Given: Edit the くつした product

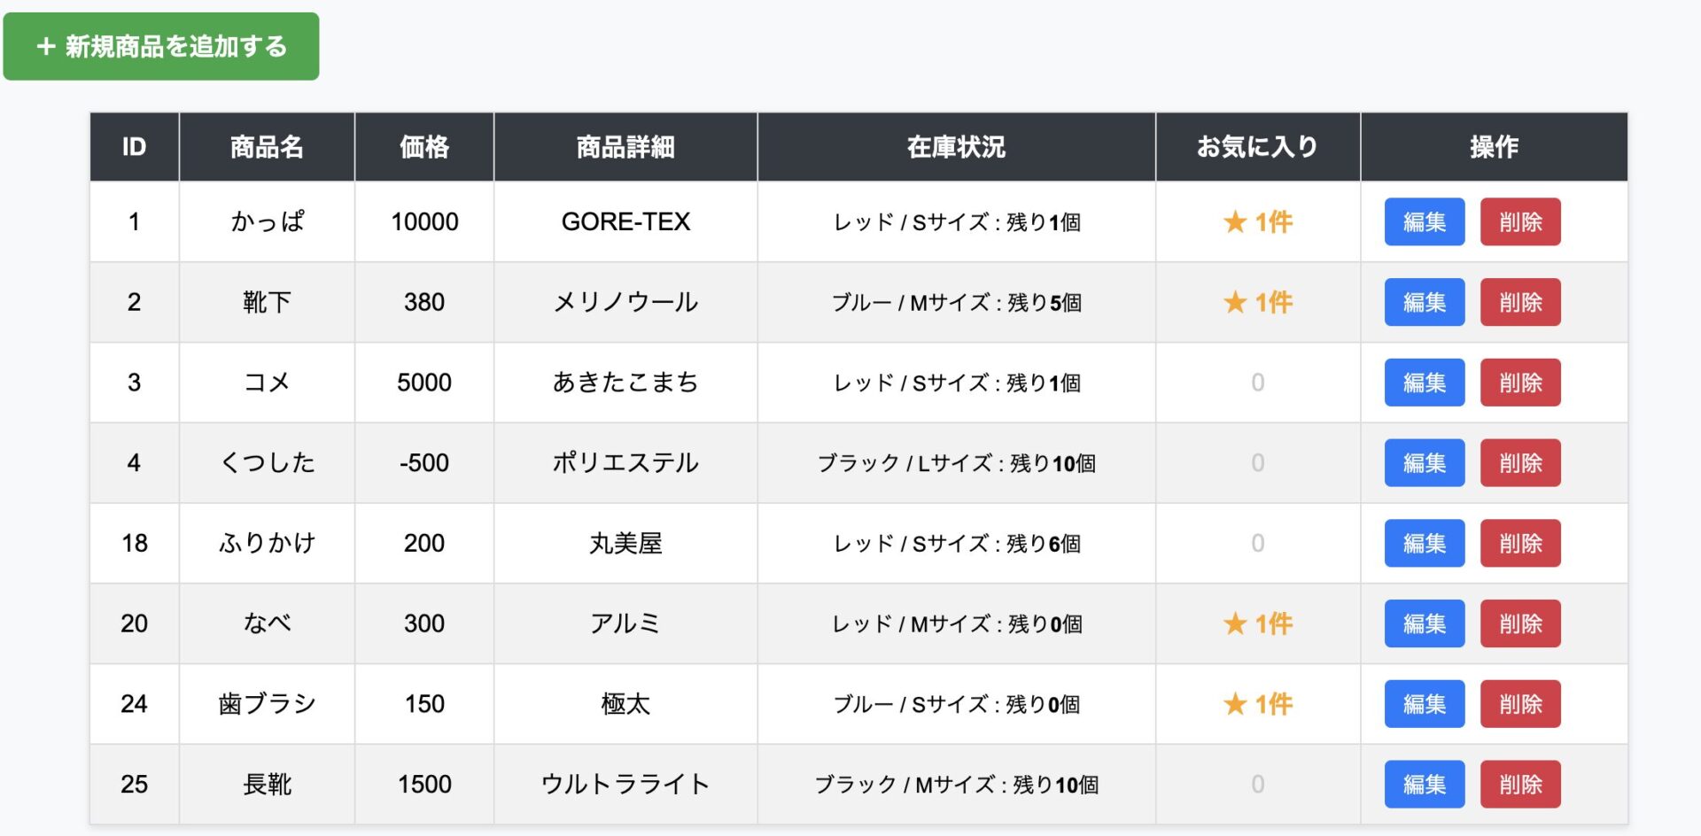Looking at the screenshot, I should coord(1424,463).
